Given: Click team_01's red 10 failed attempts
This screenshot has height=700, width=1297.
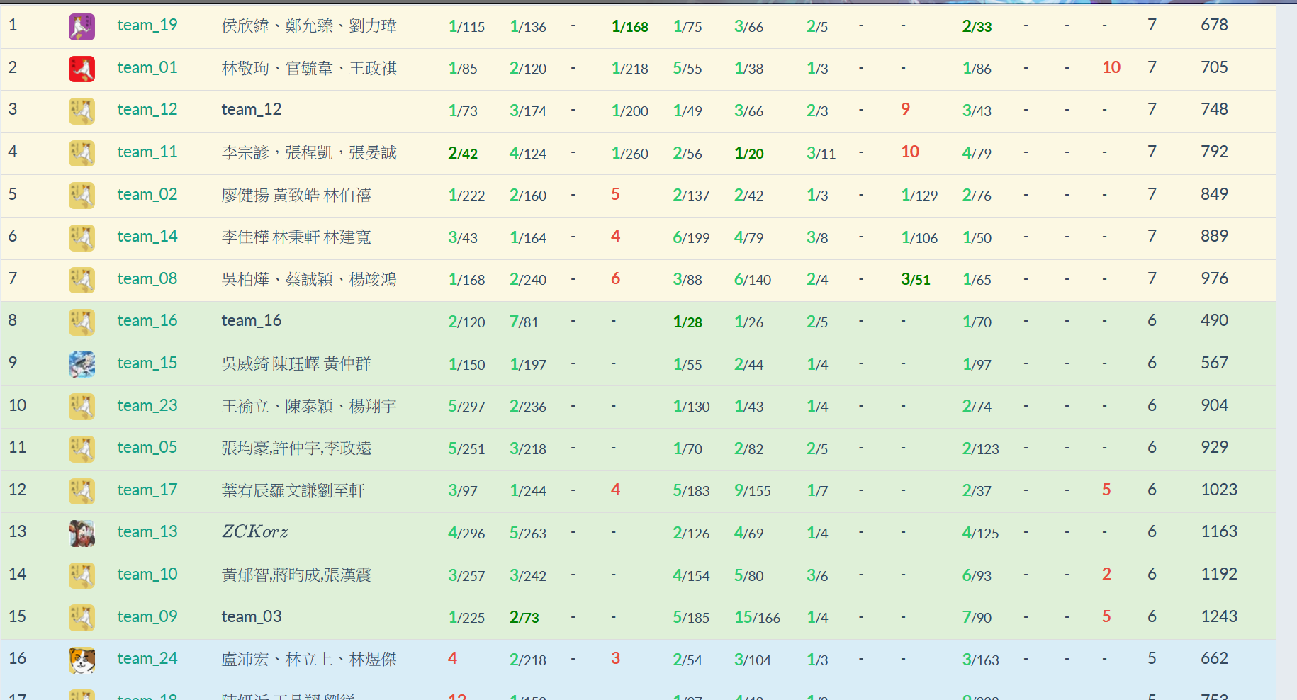Looking at the screenshot, I should [x=1111, y=68].
